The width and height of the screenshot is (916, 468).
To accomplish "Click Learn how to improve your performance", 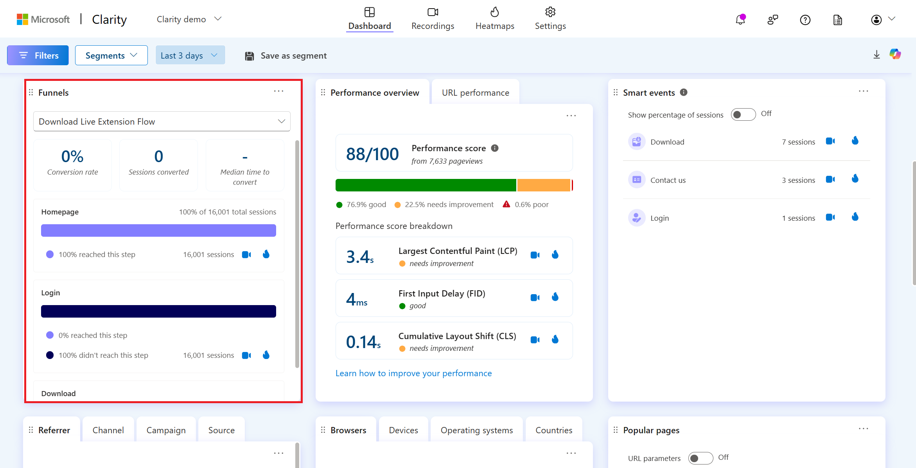I will pyautogui.click(x=413, y=373).
